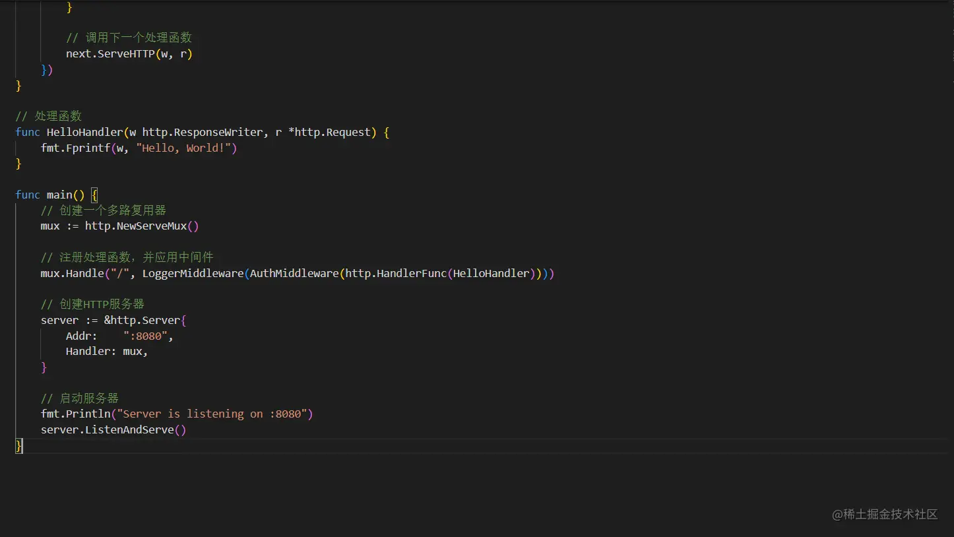
Task: Click fmt.Fprintf in HelloHandler body
Action: coord(75,148)
